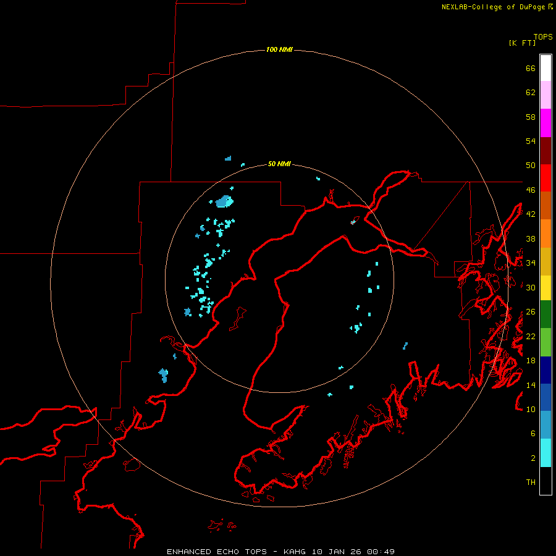This screenshot has width=556, height=556.
Task: Click the NEXLAB-College of DuPage label
Action: click(495, 7)
